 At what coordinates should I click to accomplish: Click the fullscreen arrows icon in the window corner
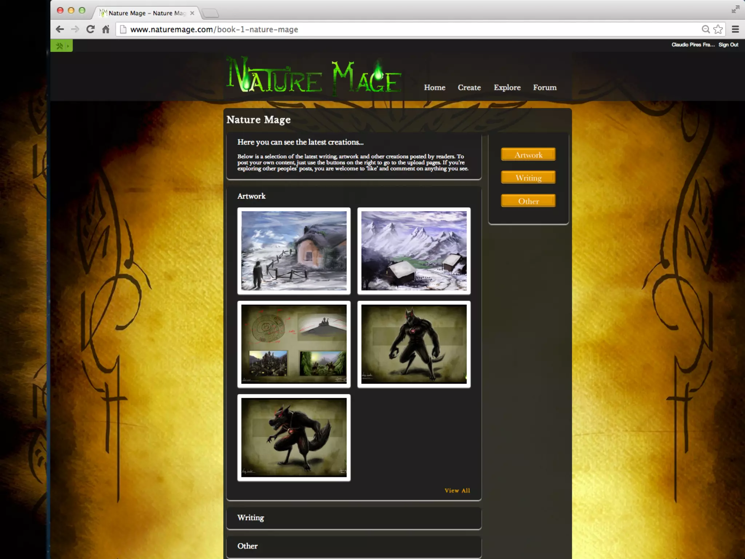click(x=735, y=9)
